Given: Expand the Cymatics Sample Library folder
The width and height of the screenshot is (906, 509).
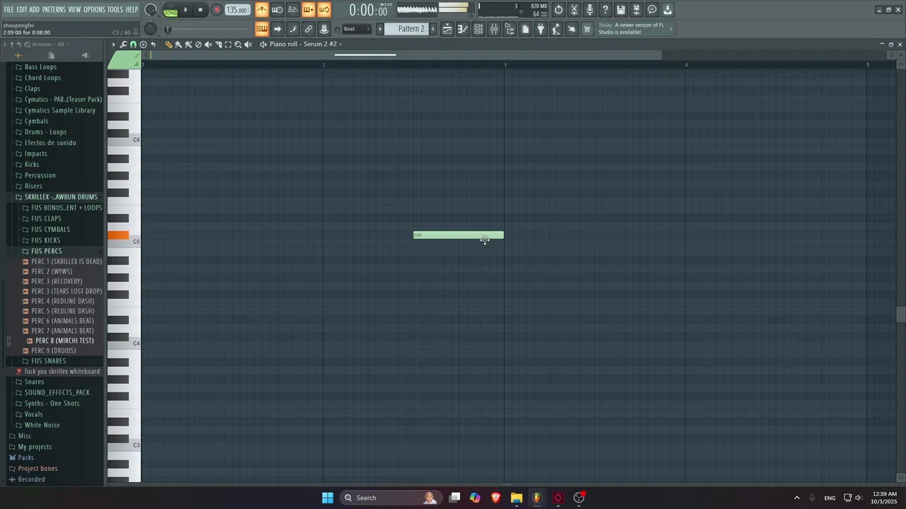Looking at the screenshot, I should pos(60,110).
